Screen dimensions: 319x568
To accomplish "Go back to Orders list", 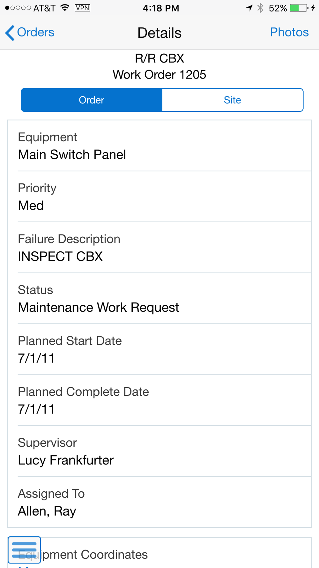I will [30, 33].
